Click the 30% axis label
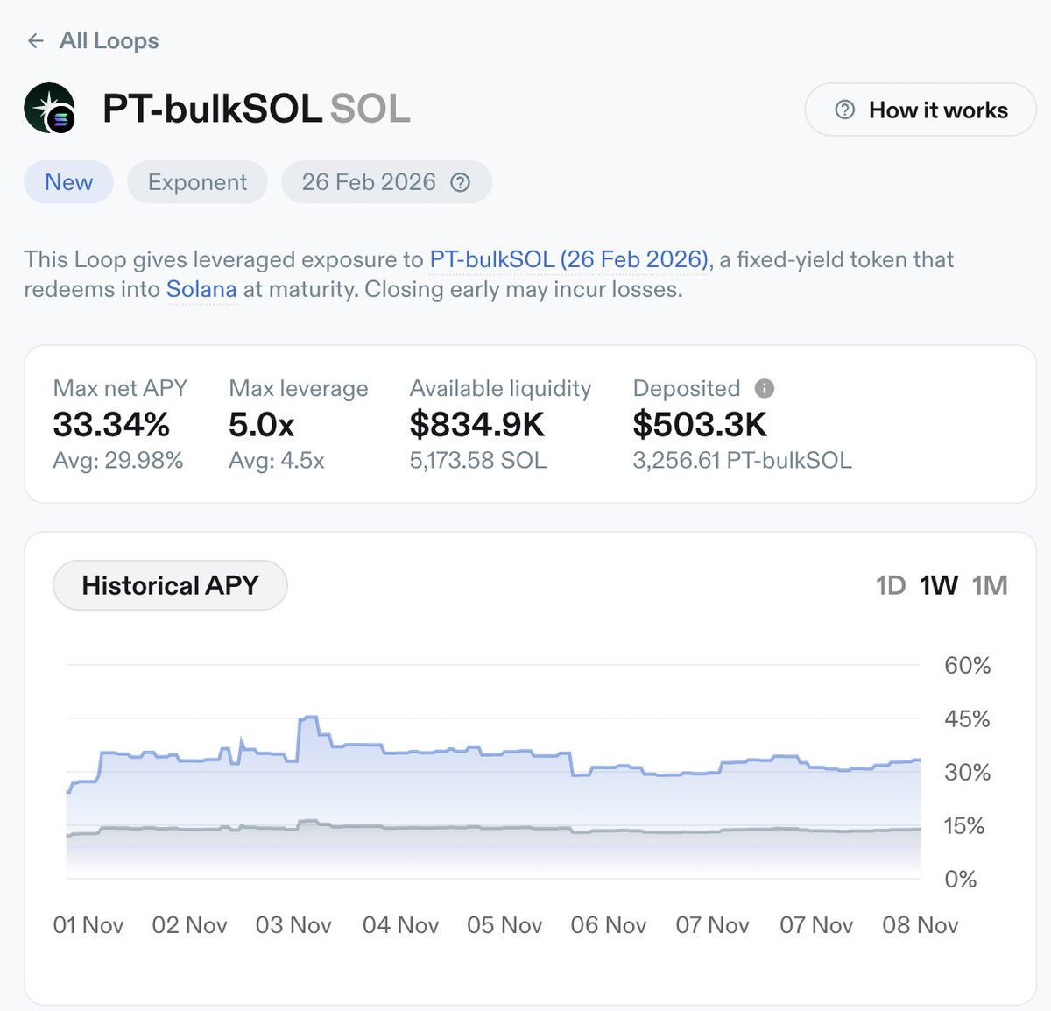1051x1011 pixels. (x=967, y=773)
